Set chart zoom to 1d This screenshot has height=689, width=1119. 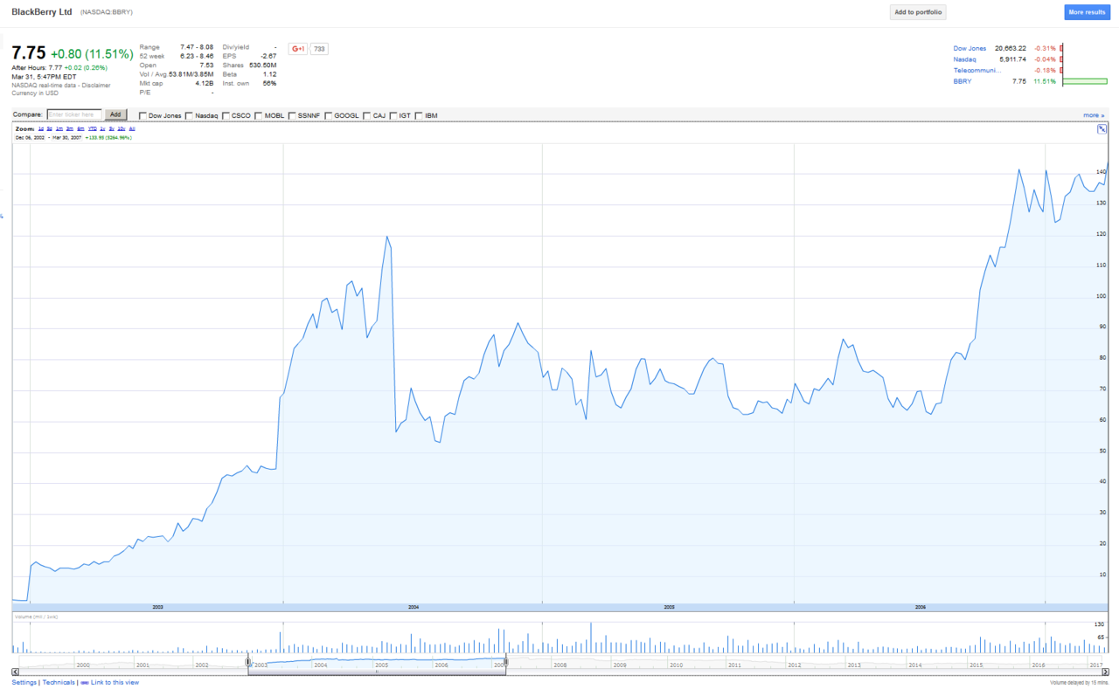(41, 128)
